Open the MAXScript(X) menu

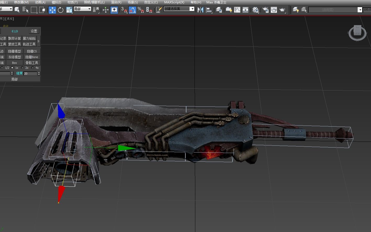click(174, 2)
